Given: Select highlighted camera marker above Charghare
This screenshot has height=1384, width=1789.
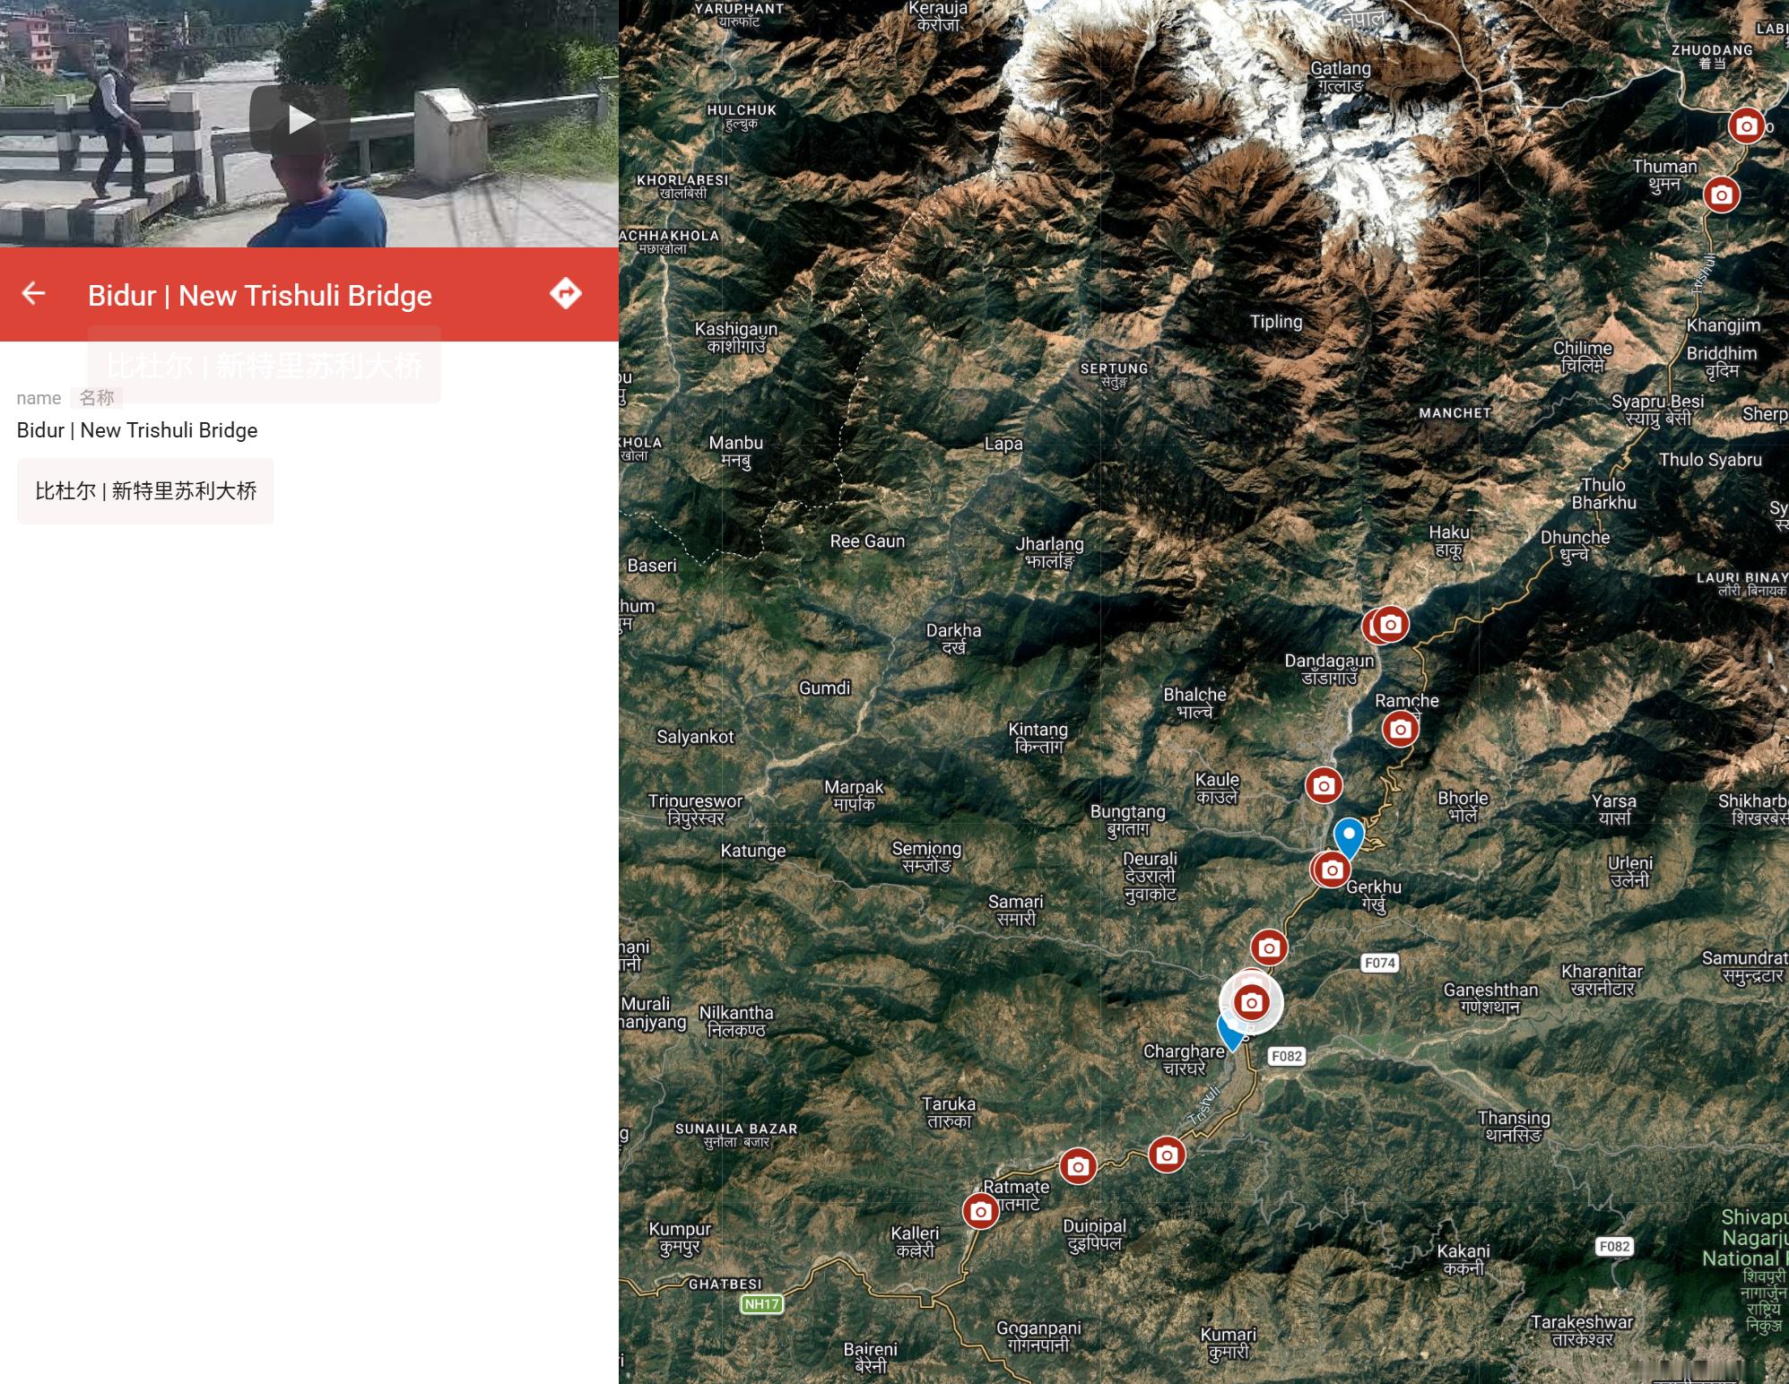Looking at the screenshot, I should point(1251,1003).
